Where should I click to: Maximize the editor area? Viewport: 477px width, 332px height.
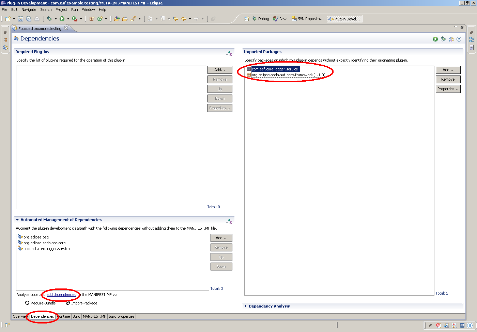click(462, 27)
